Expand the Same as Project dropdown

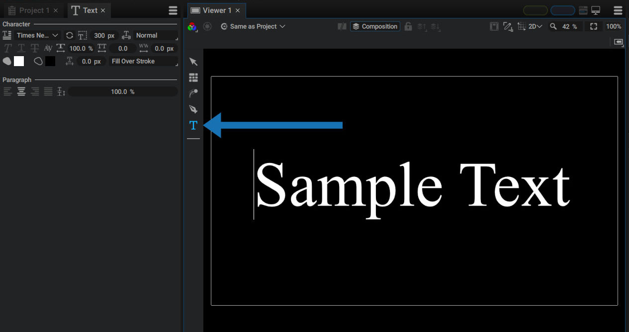pos(253,26)
